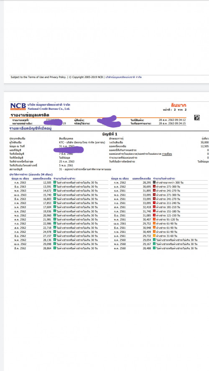Screen dimensions: 209x371
Task: Click the data matrix code beside the report dates
Action: tap(197, 117)
